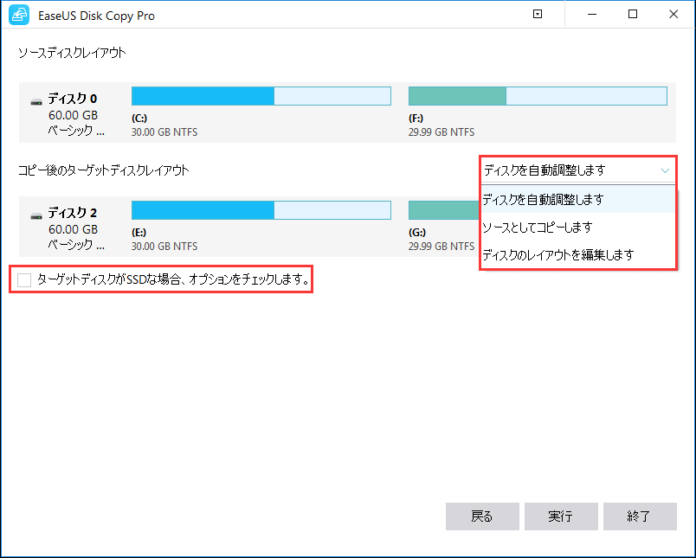Screen dimensions: 696x558
Task: Click the EaseUS Disk Copy title bar icon
Action: [18, 15]
